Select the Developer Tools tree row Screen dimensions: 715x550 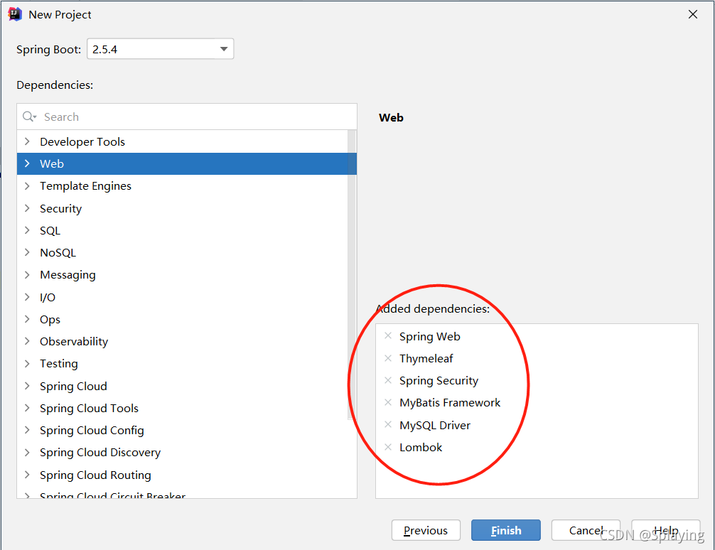(183, 141)
